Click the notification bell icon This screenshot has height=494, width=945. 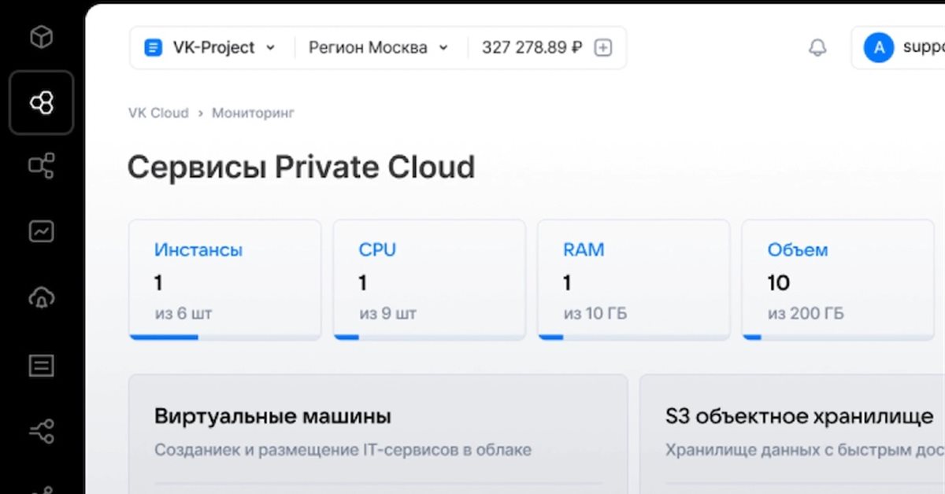(x=817, y=48)
